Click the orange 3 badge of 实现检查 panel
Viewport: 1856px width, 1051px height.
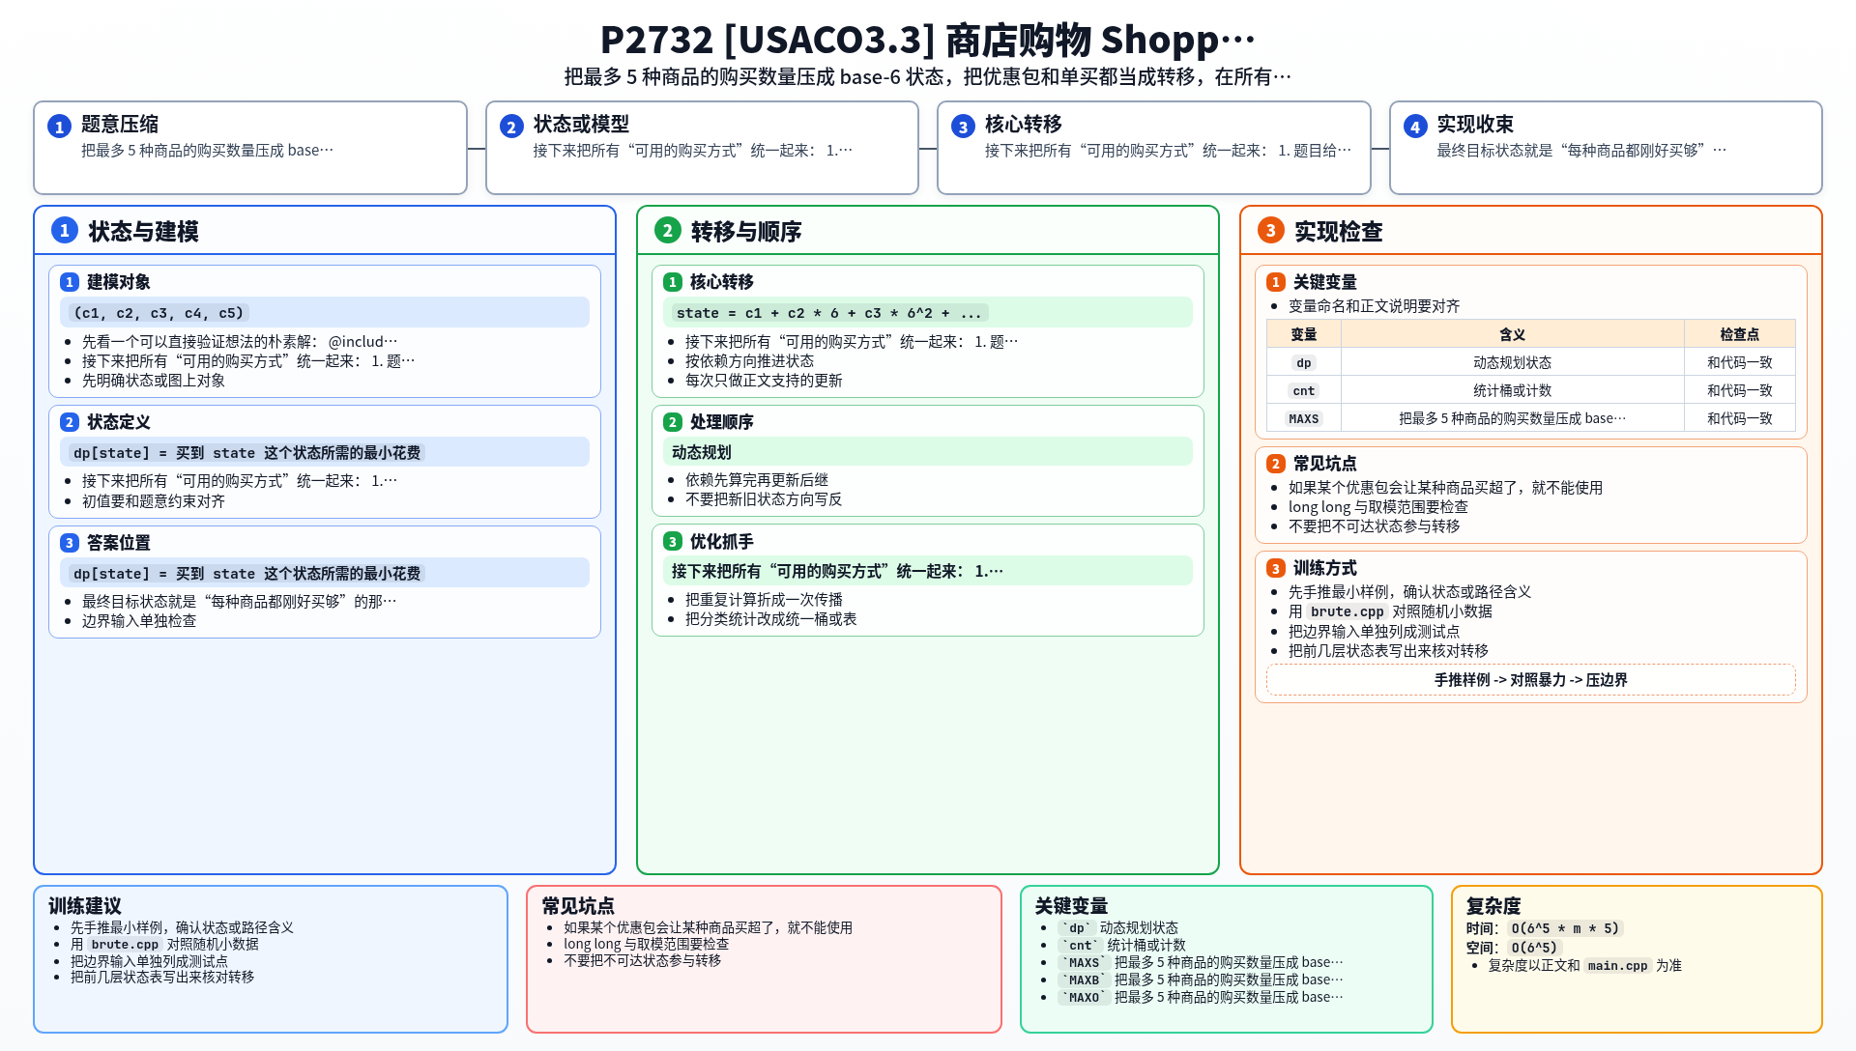click(x=1270, y=230)
